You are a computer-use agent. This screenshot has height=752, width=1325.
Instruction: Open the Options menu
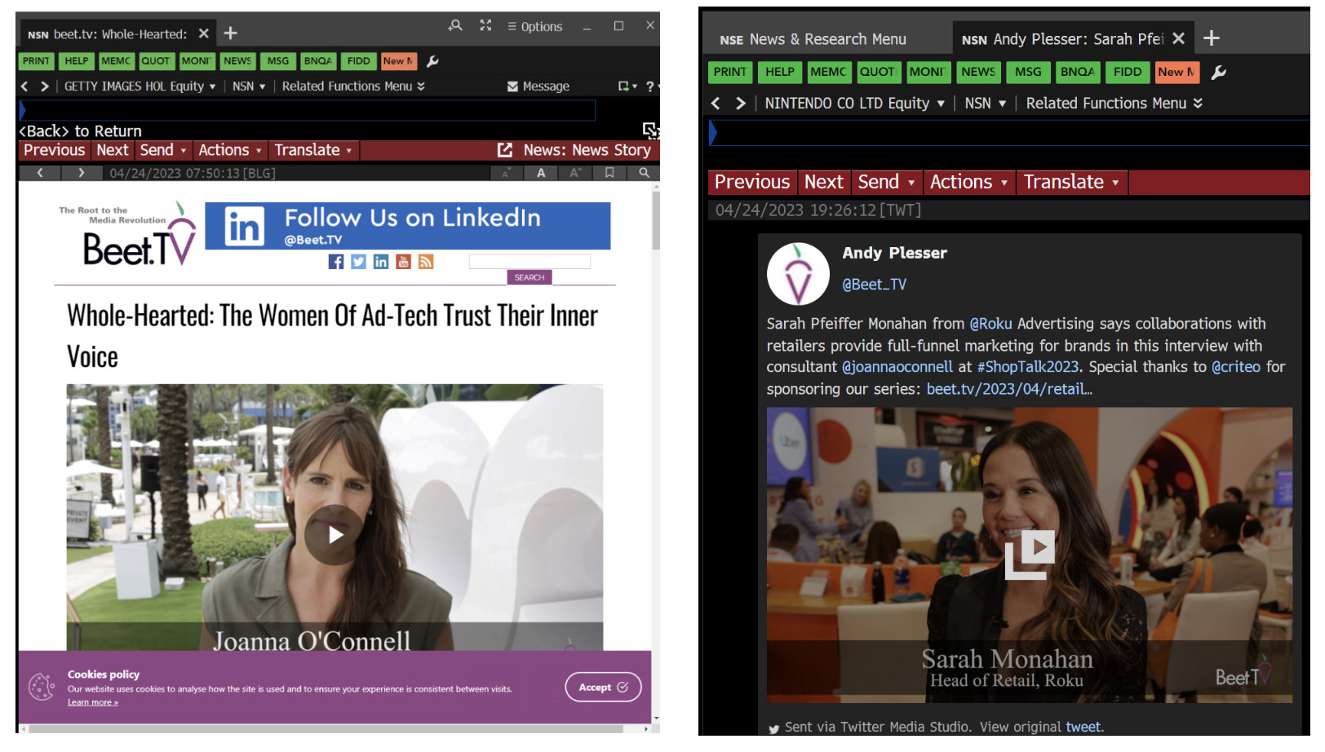pyautogui.click(x=534, y=26)
